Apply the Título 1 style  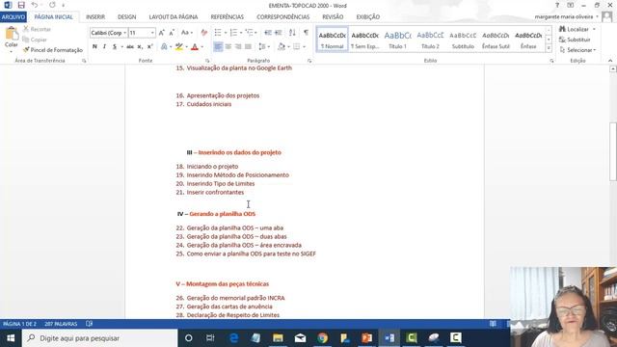tap(397, 40)
